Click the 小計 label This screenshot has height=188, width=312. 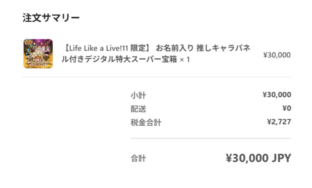[138, 95]
